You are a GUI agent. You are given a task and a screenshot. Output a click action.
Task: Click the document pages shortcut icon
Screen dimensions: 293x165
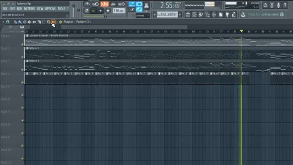click(x=221, y=15)
